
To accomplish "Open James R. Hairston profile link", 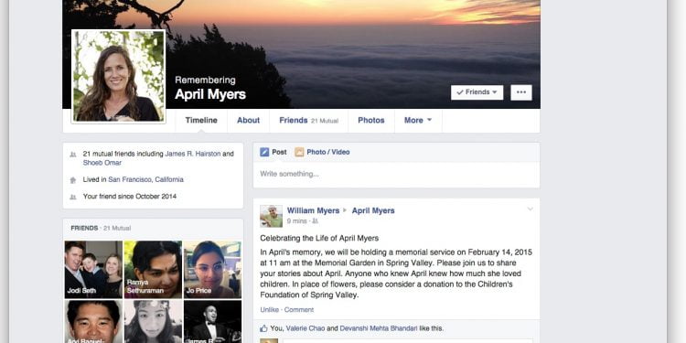I will pyautogui.click(x=192, y=154).
